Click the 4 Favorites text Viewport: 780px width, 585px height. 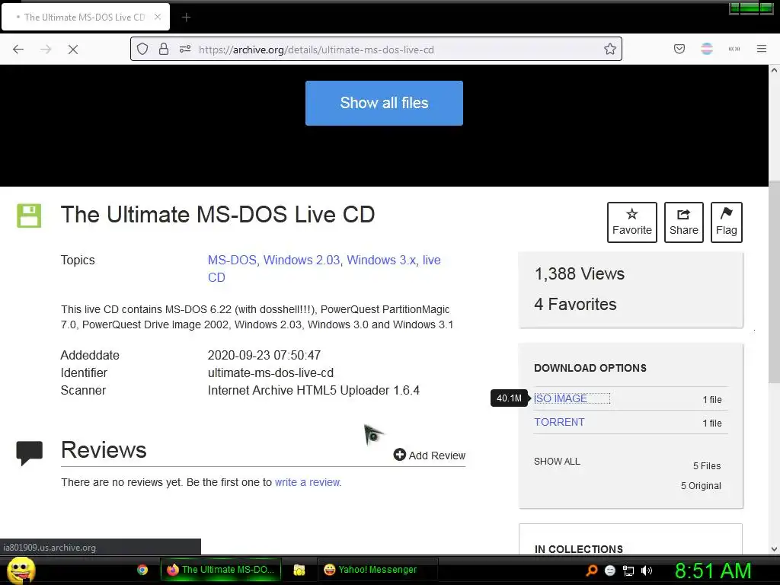point(575,304)
